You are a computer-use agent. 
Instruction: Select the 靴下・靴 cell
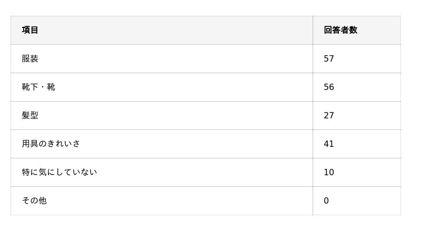tap(38, 87)
